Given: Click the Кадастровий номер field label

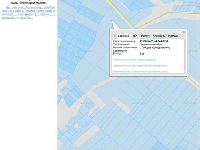Looking at the screenshot, I should click(125, 41).
